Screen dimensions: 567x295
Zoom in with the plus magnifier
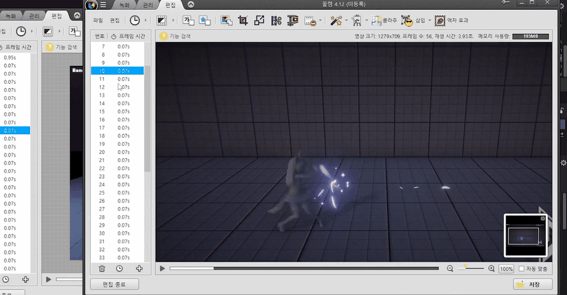pos(491,269)
